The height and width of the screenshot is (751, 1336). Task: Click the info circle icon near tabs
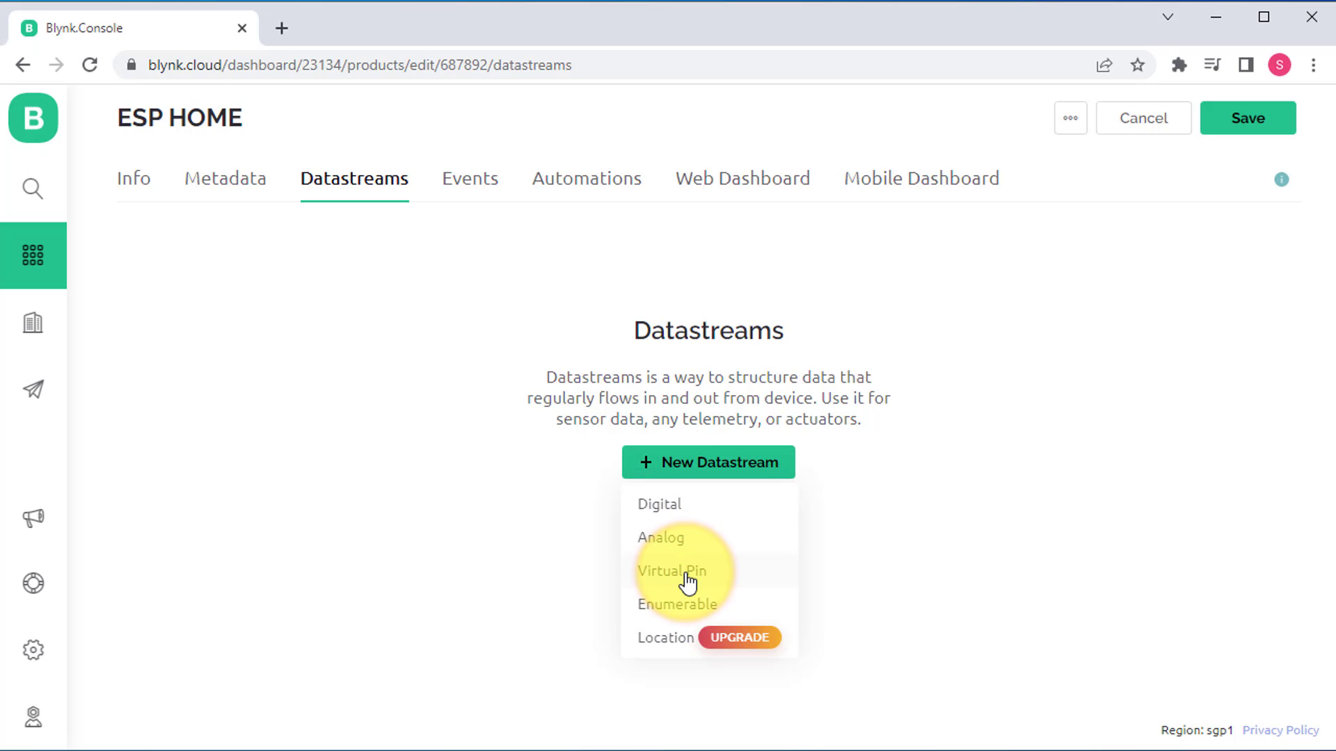coord(1281,179)
